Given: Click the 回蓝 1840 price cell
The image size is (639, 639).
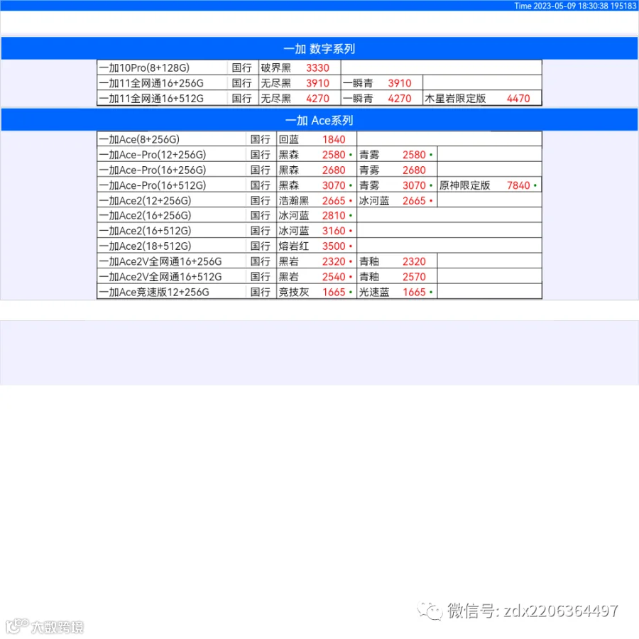Looking at the screenshot, I should coord(317,139).
